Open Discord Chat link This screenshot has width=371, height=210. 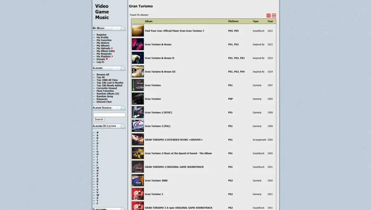tap(104, 102)
